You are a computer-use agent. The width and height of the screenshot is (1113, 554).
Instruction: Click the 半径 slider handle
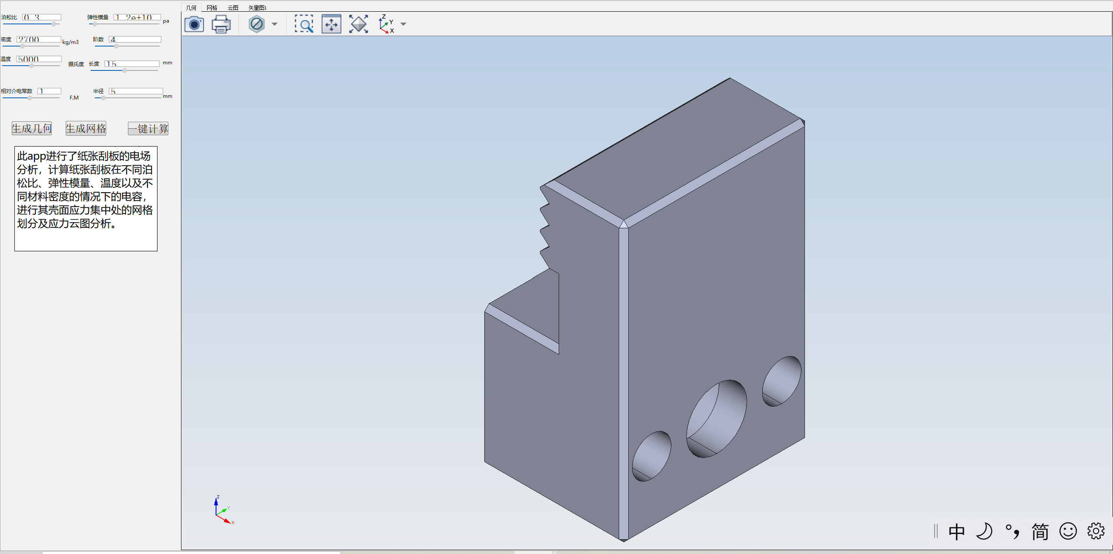[x=103, y=98]
